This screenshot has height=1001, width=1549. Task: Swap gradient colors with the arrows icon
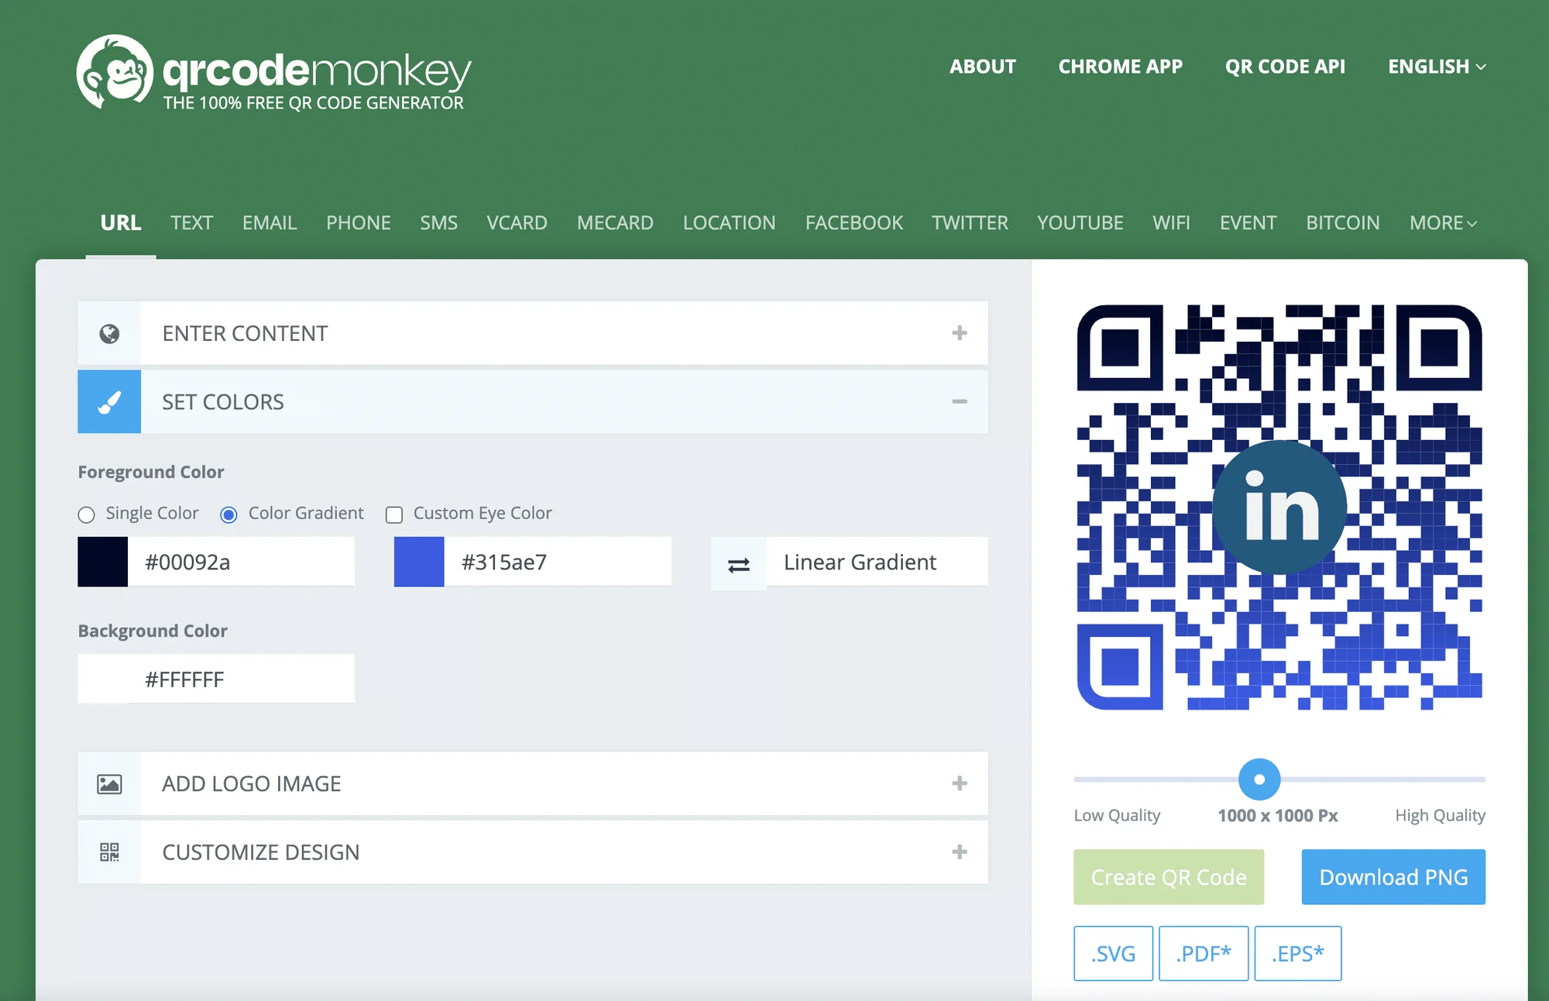point(739,563)
